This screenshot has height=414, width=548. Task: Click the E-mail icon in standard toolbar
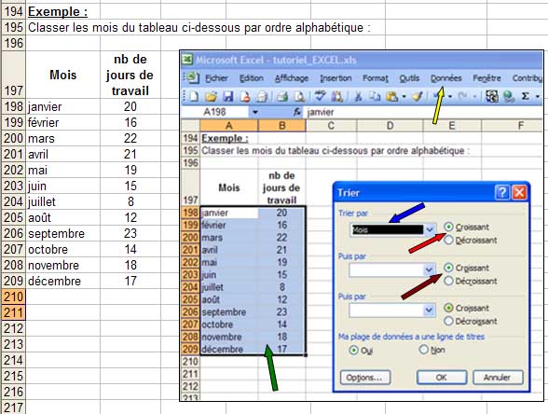click(x=262, y=96)
